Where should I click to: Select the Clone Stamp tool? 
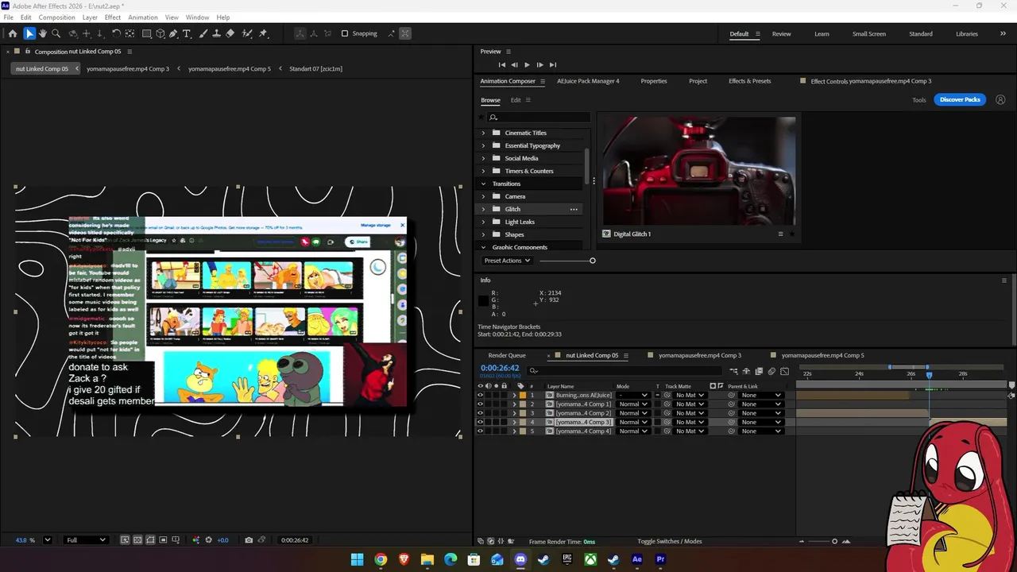click(217, 33)
